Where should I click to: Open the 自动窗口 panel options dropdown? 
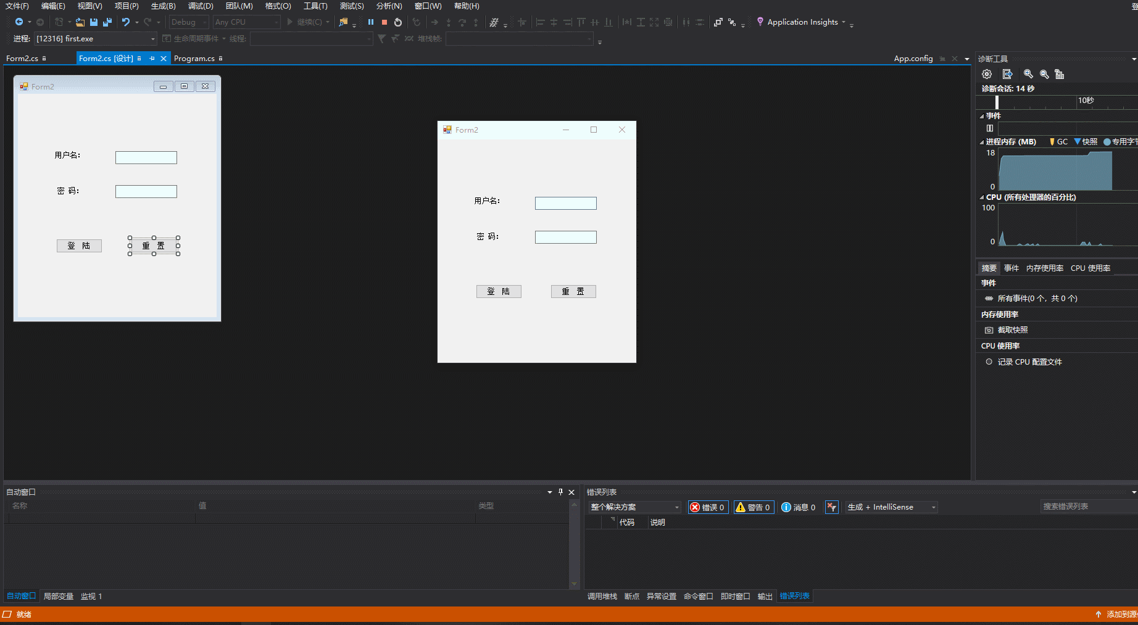point(550,492)
